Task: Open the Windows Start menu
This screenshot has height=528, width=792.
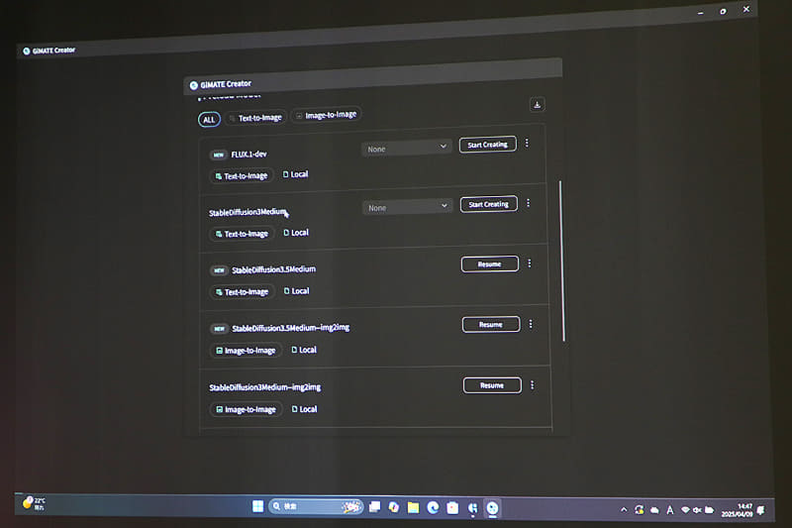Action: (257, 506)
